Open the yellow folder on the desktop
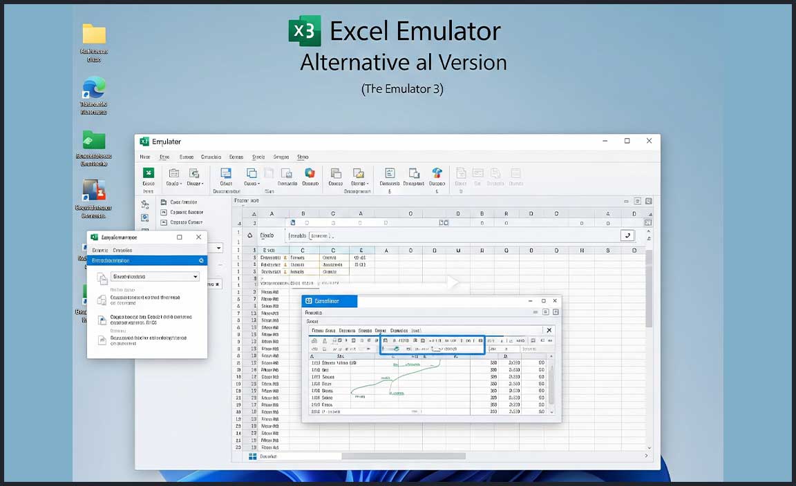The height and width of the screenshot is (486, 796). (x=94, y=35)
